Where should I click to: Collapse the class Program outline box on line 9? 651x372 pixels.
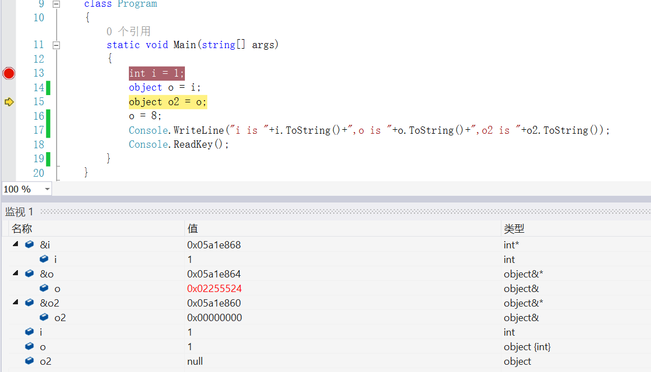tap(57, 4)
